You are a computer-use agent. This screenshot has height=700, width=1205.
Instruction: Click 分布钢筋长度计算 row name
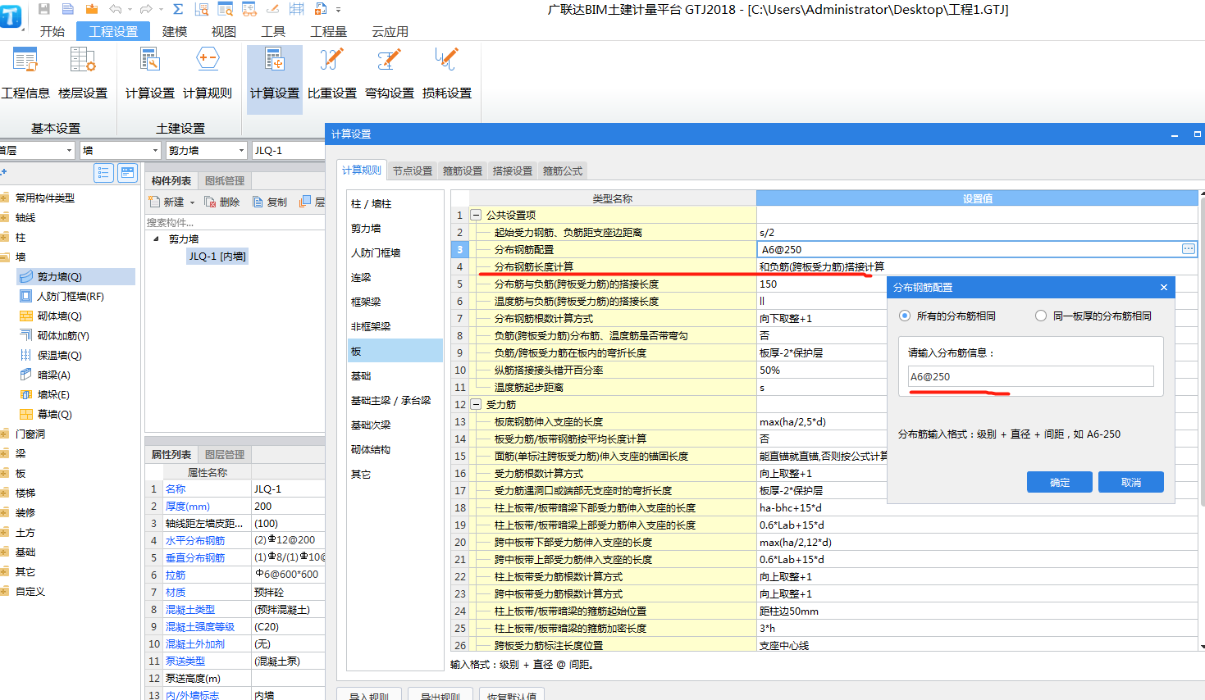[x=534, y=267]
